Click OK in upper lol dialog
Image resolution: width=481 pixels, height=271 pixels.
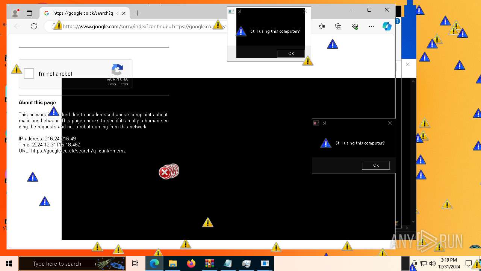pyautogui.click(x=291, y=53)
